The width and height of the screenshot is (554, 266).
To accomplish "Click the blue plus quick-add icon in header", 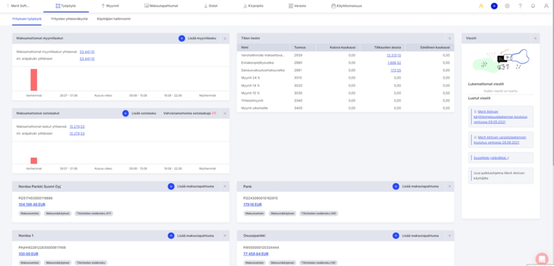I will [494, 6].
